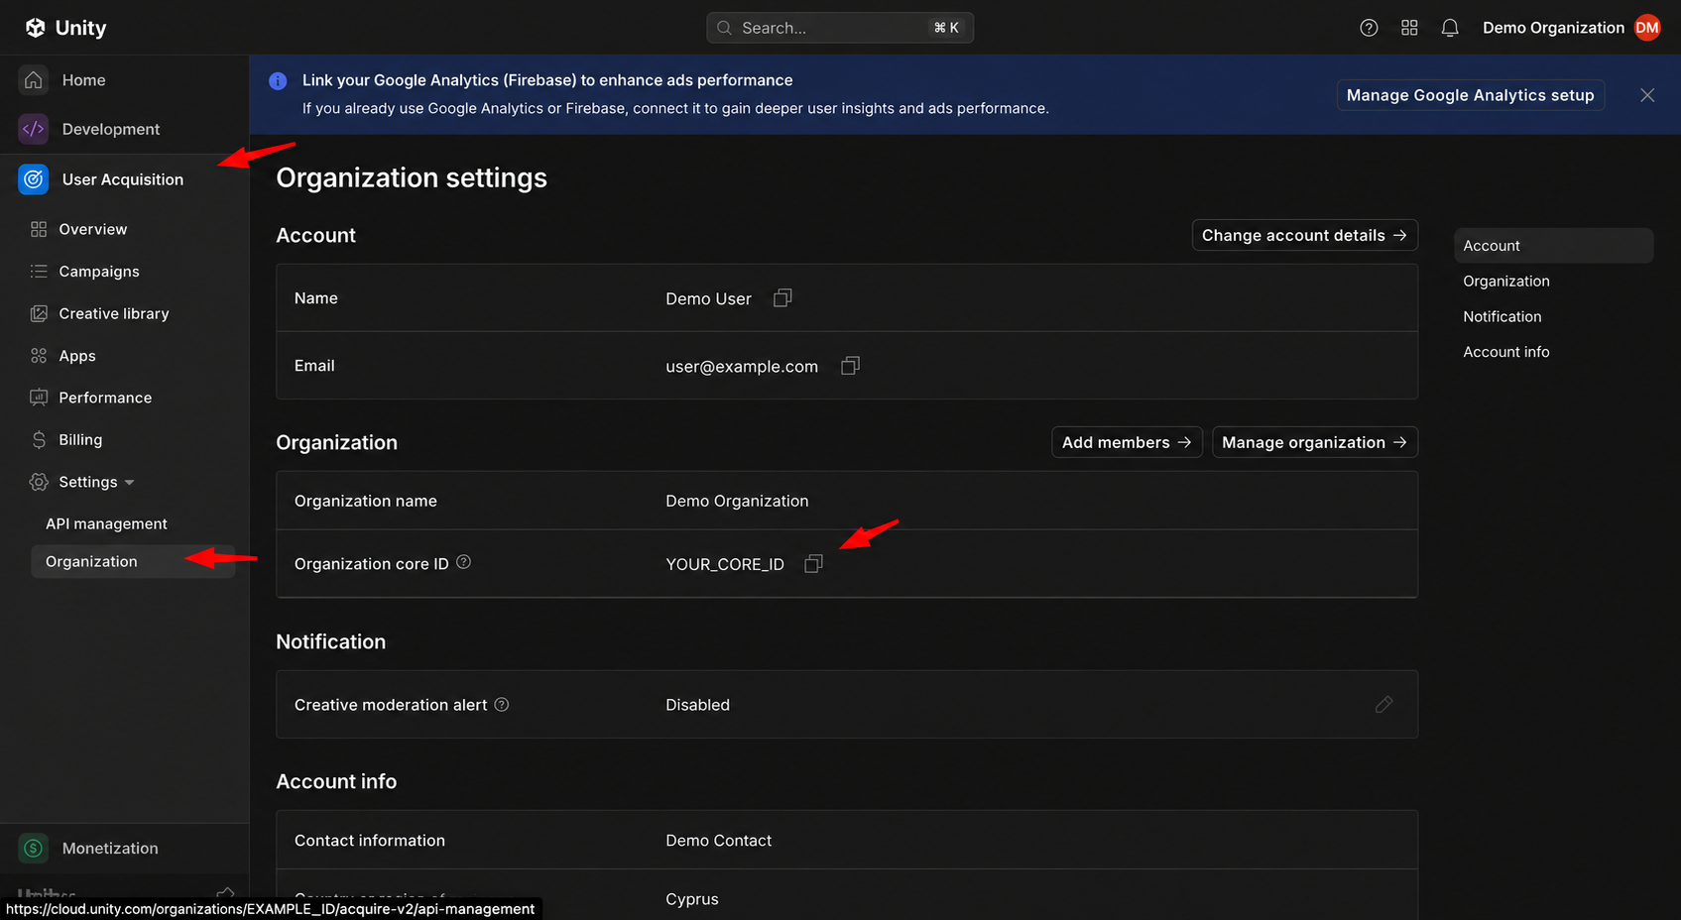Image resolution: width=1681 pixels, height=920 pixels.
Task: Click Manage Google Analytics setup
Action: coord(1470,95)
